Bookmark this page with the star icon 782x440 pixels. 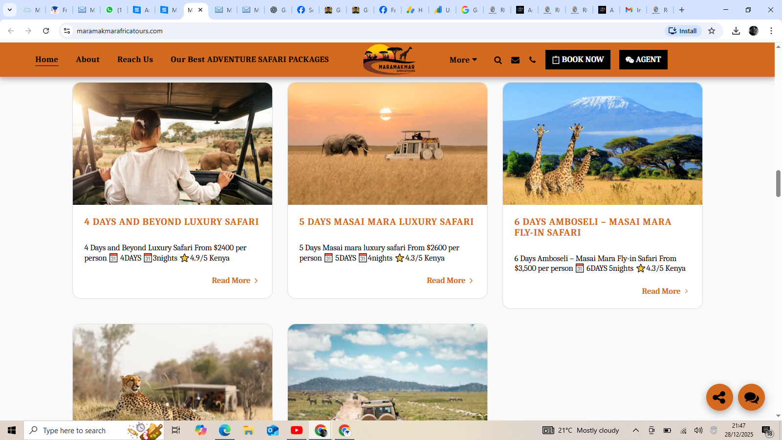coord(712,31)
